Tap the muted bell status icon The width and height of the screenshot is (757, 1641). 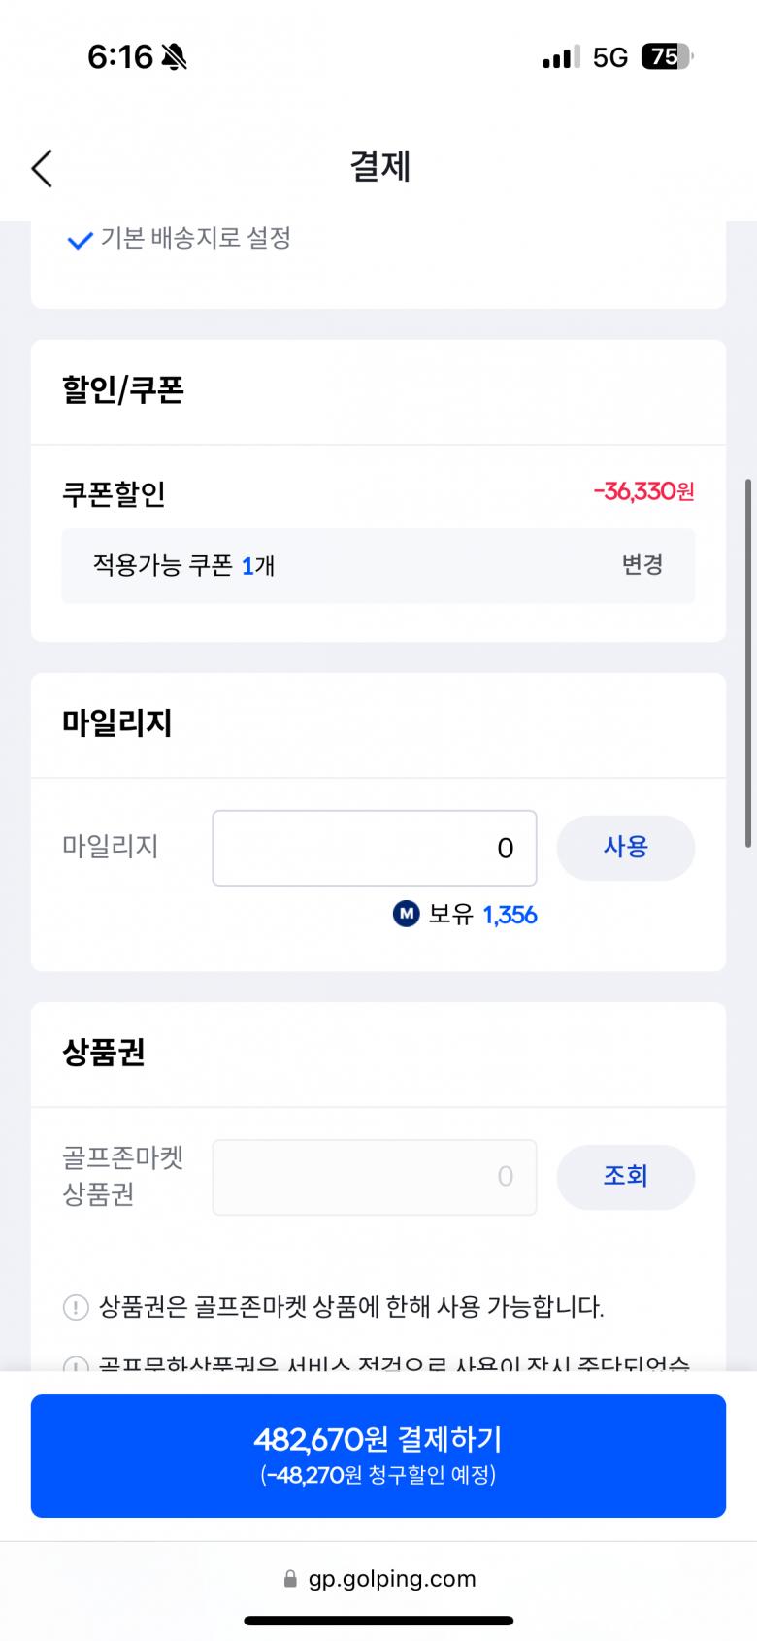pyautogui.click(x=175, y=57)
